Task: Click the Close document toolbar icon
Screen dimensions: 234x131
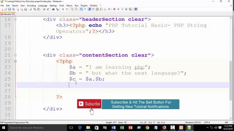Action: pyautogui.click(x=18, y=9)
